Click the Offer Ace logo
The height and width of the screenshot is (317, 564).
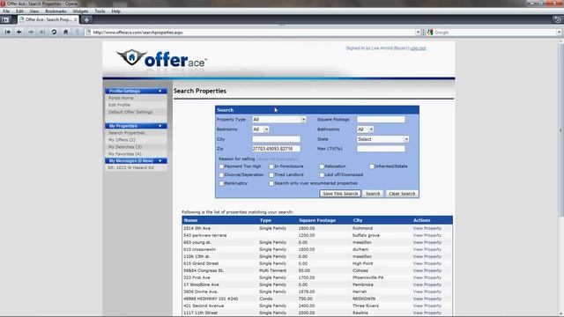pyautogui.click(x=161, y=59)
